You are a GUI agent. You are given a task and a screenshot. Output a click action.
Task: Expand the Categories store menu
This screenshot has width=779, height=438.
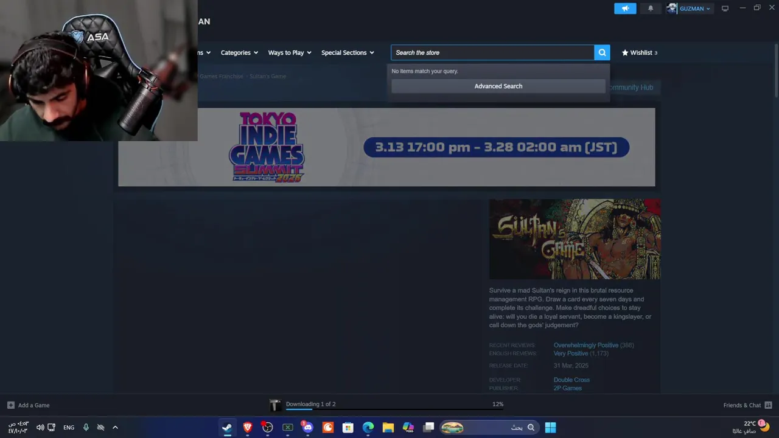[239, 52]
